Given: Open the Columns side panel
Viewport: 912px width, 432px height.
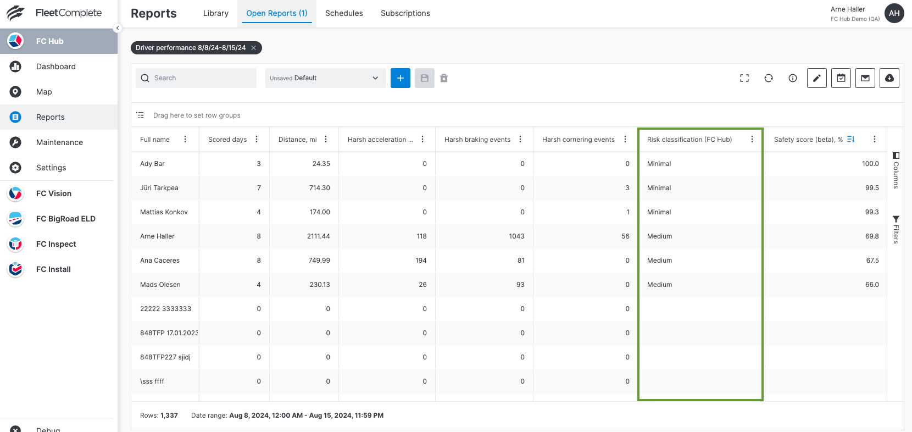Looking at the screenshot, I should [x=896, y=170].
